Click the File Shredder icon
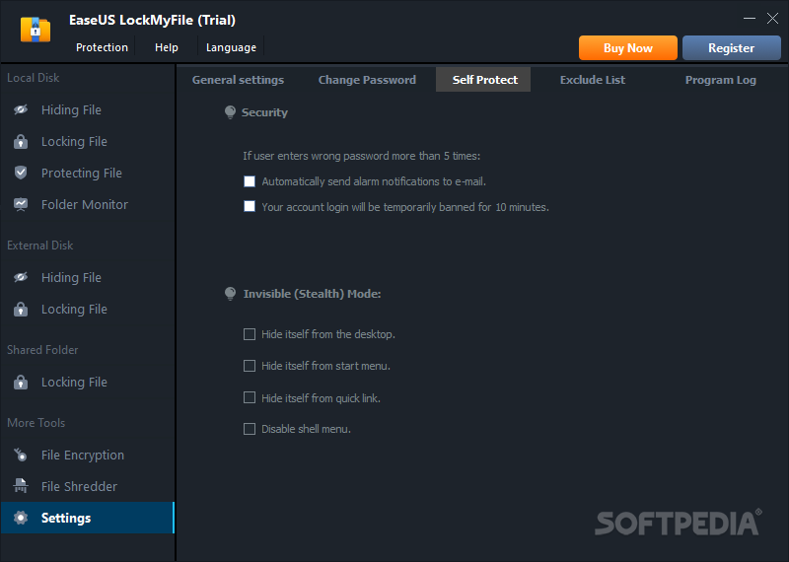The image size is (789, 562). [x=21, y=486]
